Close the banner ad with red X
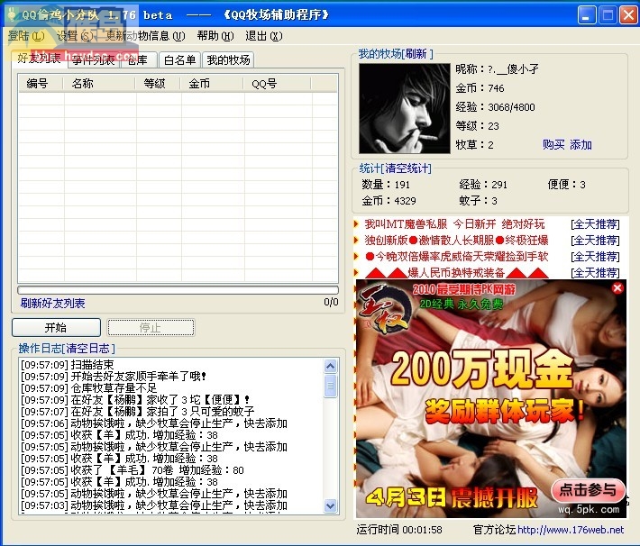 [617, 288]
